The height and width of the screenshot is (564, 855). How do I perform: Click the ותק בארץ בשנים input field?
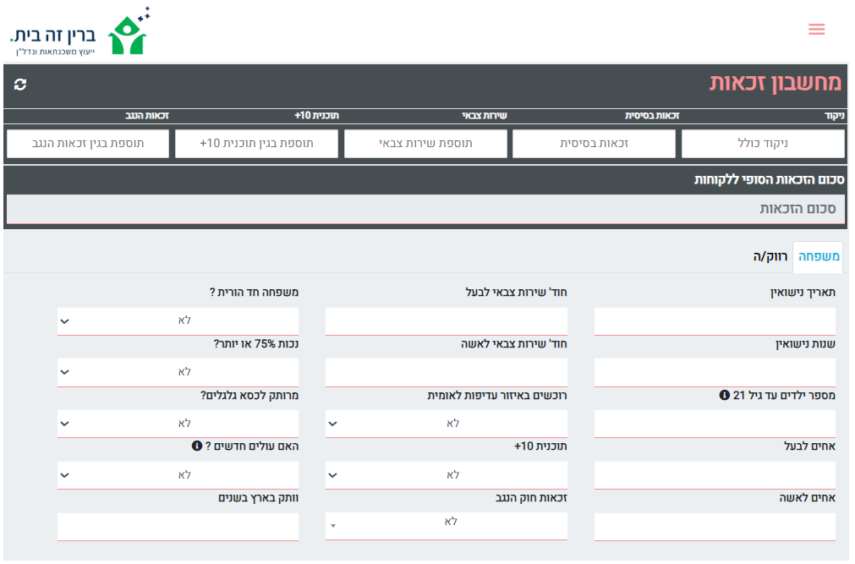coord(178,527)
